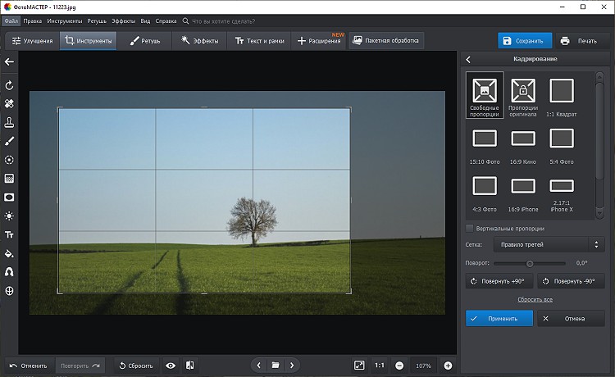Select the vignette tool in left sidebar
This screenshot has width=615, height=377.
click(9, 197)
